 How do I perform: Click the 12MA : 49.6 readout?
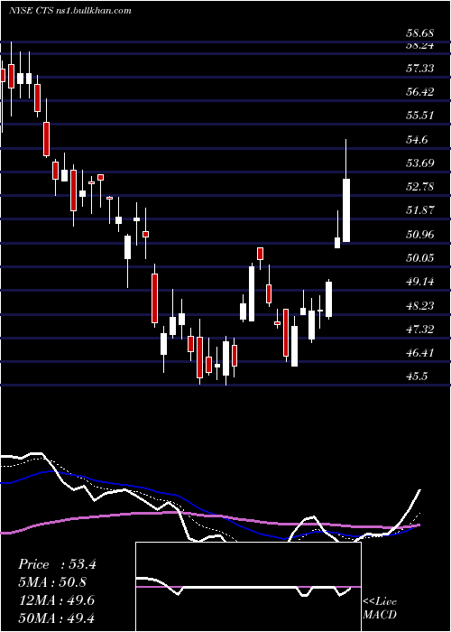(56, 600)
